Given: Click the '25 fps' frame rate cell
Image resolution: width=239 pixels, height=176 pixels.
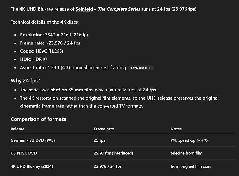Looking at the screenshot, I should 100,140.
